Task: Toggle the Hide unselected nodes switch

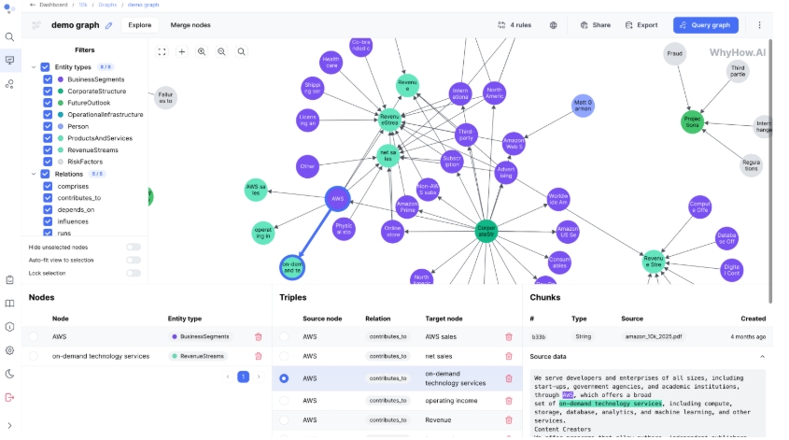Action: pyautogui.click(x=134, y=247)
